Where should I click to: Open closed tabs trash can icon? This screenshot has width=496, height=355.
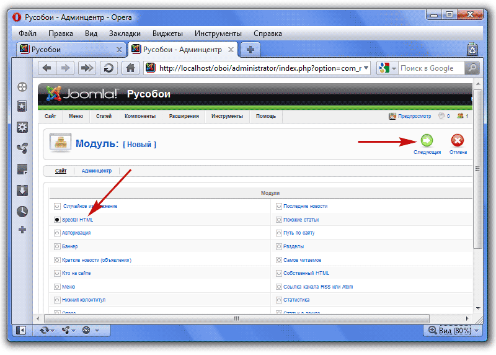point(472,50)
